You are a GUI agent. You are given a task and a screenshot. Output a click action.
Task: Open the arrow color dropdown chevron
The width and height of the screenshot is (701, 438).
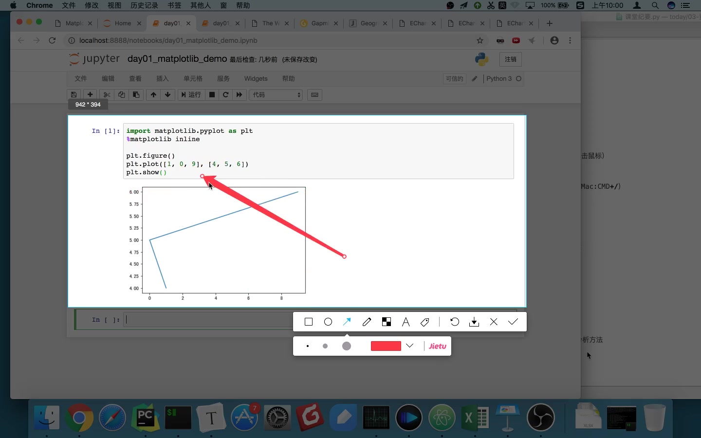(x=409, y=346)
